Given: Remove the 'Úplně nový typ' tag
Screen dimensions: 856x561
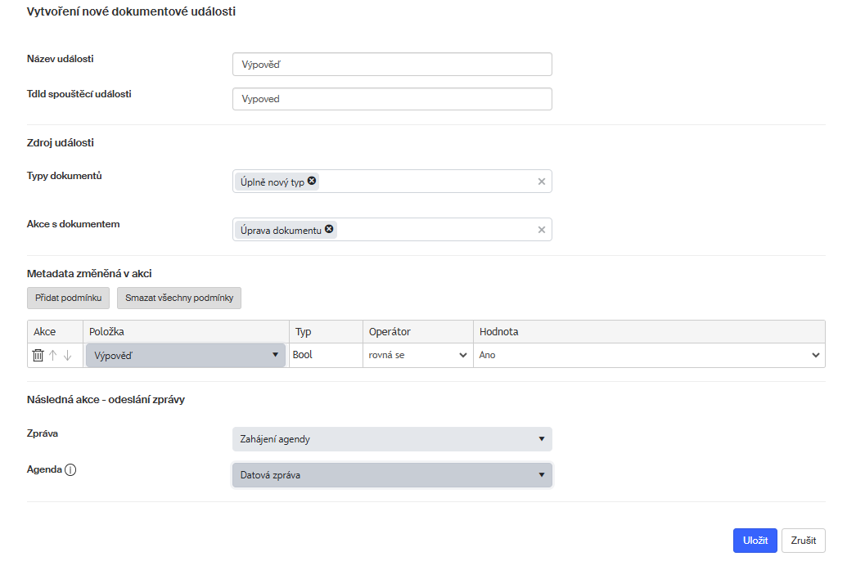Looking at the screenshot, I should click(x=312, y=182).
